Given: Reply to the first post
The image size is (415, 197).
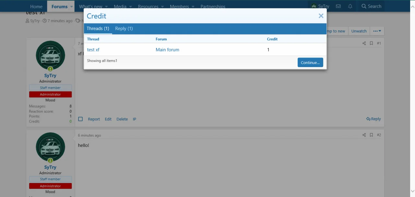Looking at the screenshot, I should pos(373,119).
